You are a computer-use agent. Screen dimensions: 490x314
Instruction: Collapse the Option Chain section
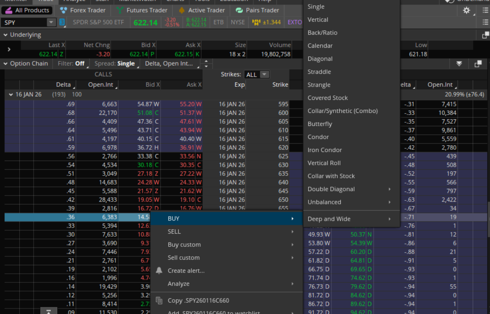[5, 64]
